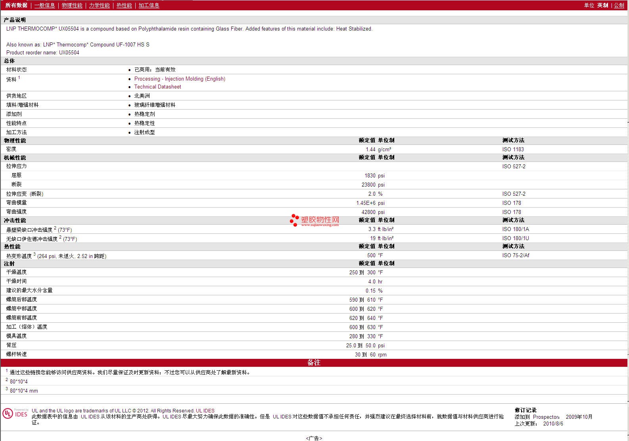Go to the 物理性能 tab

point(72,5)
